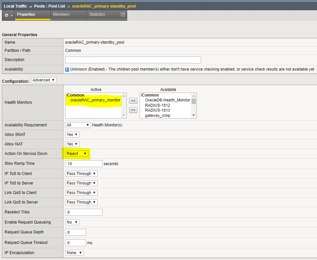Image resolution: width=317 pixels, height=260 pixels.
Task: Click the pool Name value text
Action: 95,42
